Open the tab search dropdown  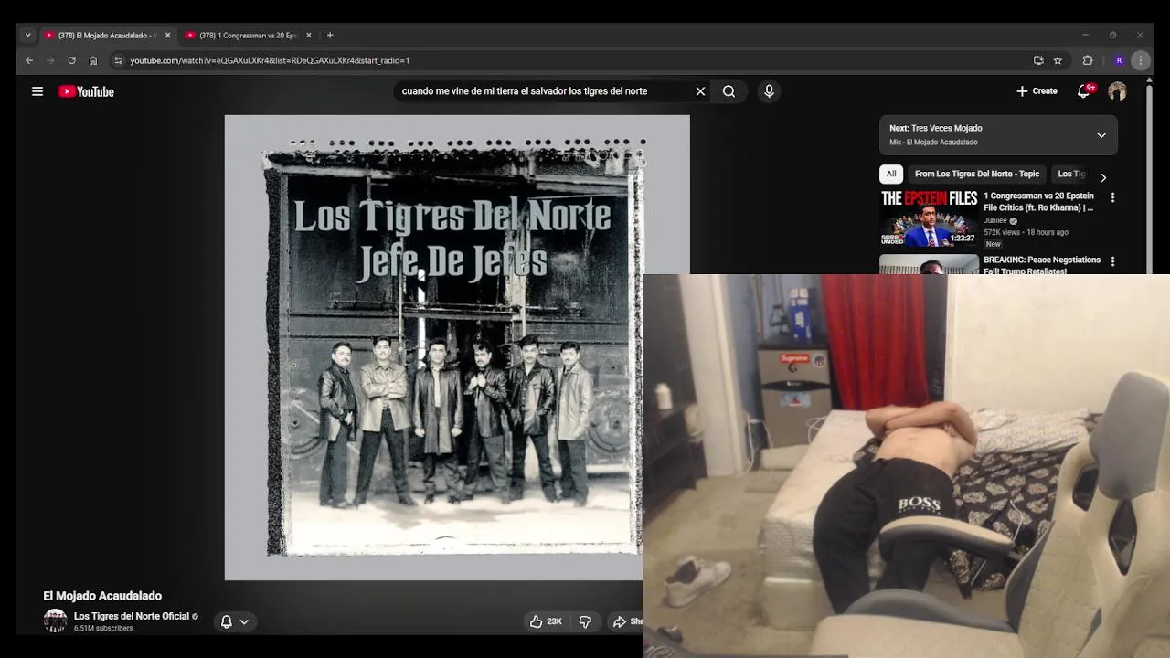pos(27,35)
